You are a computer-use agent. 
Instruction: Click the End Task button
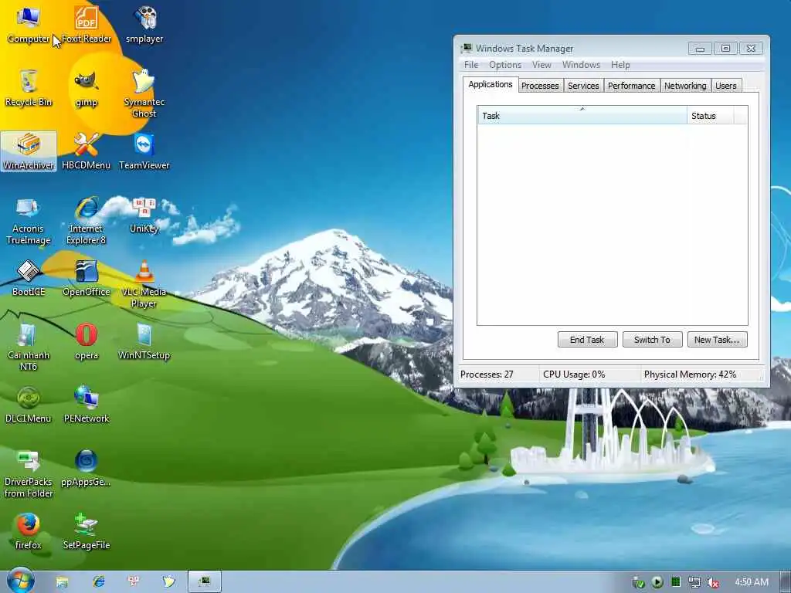587,340
